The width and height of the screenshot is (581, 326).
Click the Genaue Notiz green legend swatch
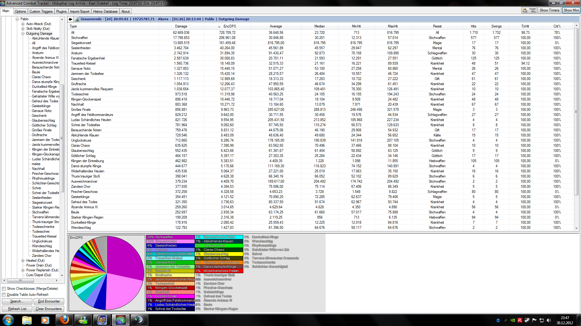pos(171,262)
